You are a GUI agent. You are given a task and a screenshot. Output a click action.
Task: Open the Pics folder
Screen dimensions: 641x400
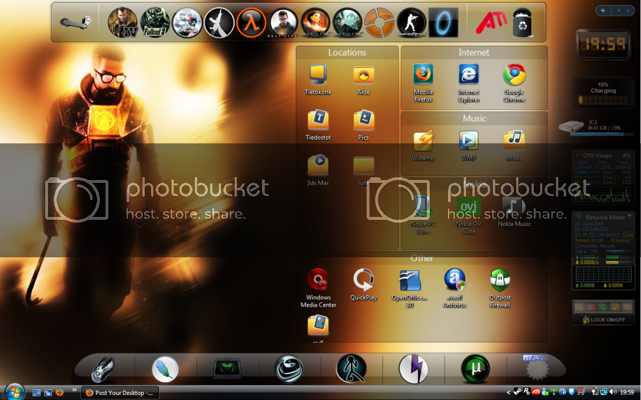(x=363, y=125)
